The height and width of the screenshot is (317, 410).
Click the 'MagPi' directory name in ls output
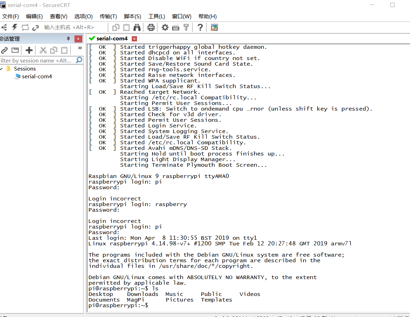click(136, 300)
